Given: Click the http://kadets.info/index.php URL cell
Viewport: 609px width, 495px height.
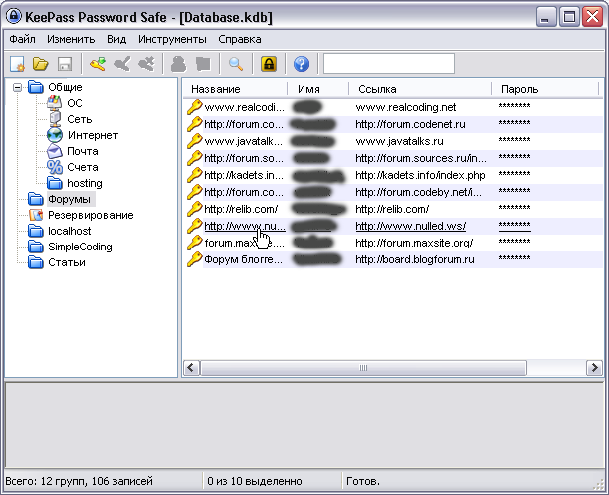Looking at the screenshot, I should [x=420, y=175].
